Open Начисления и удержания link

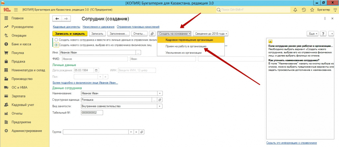99,27
